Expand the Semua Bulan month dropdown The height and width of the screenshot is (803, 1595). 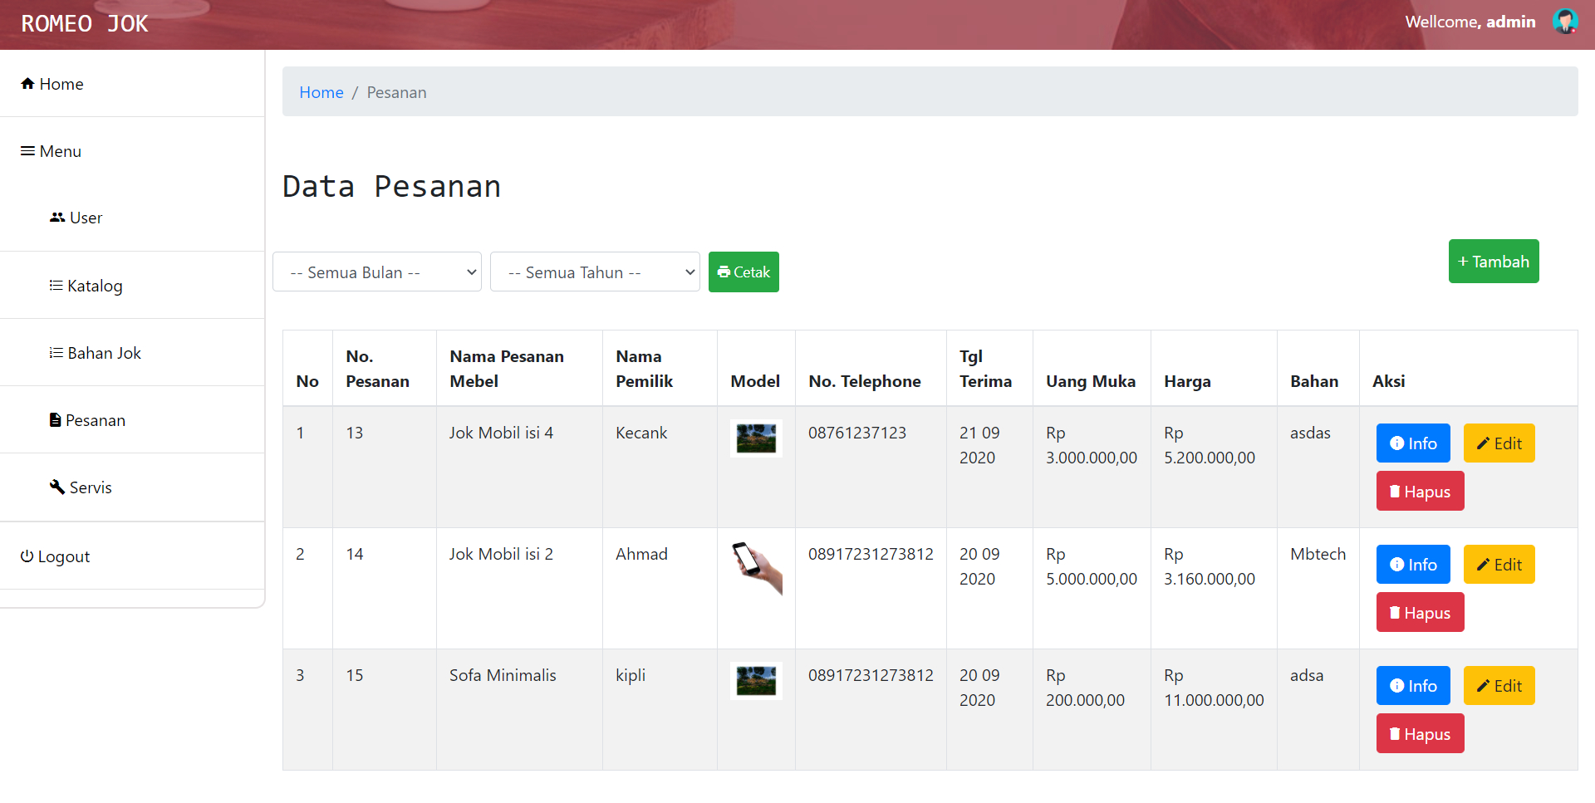(x=377, y=272)
